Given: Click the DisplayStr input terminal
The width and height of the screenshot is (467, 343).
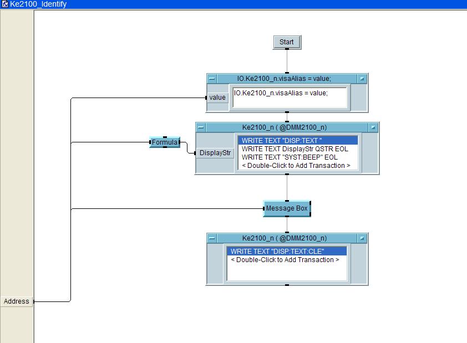Looking at the screenshot, I should [x=215, y=153].
